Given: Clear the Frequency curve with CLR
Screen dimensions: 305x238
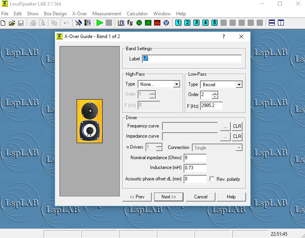Looking at the screenshot, I should pyautogui.click(x=237, y=127).
